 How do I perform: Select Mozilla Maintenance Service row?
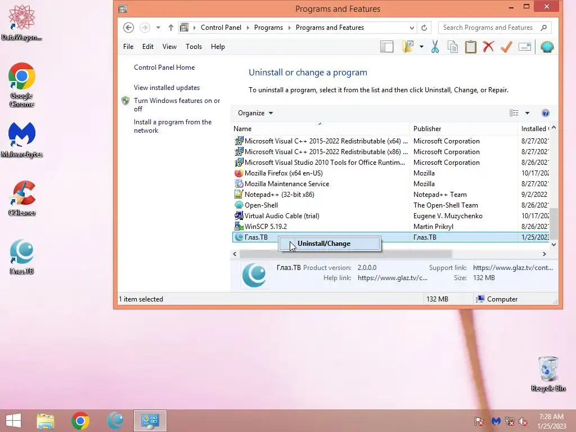pyautogui.click(x=391, y=184)
